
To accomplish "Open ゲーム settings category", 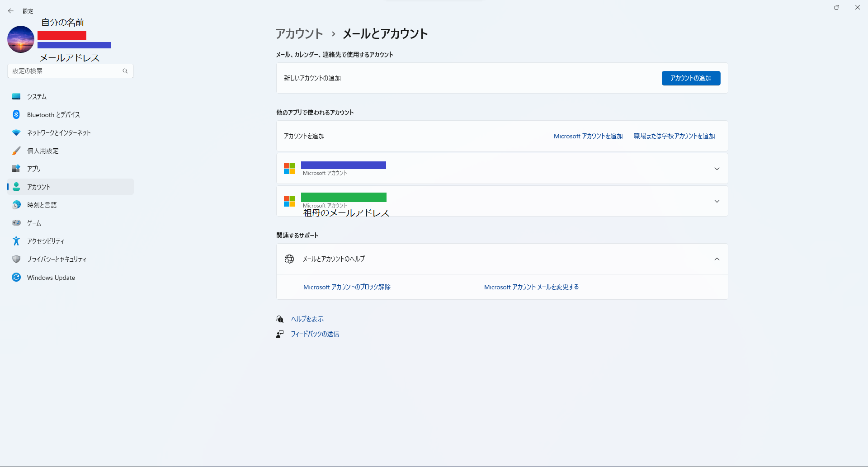I will 71,223.
